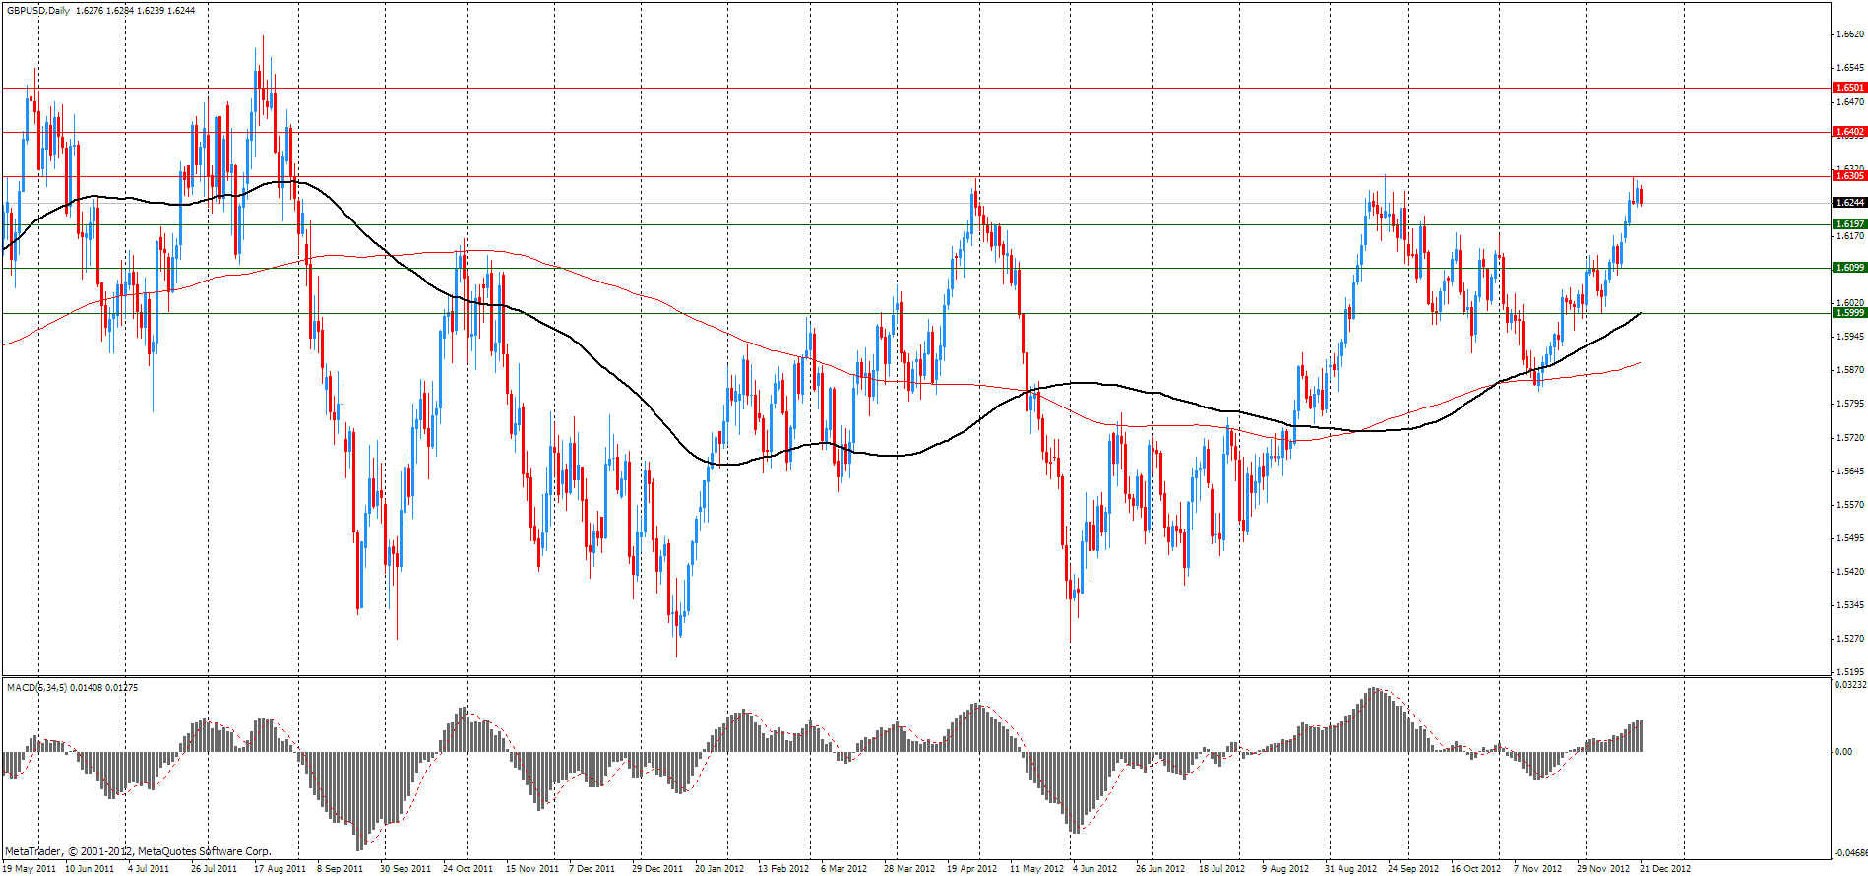Click the red 1.6501 price level label
1868x876 pixels.
1849,88
